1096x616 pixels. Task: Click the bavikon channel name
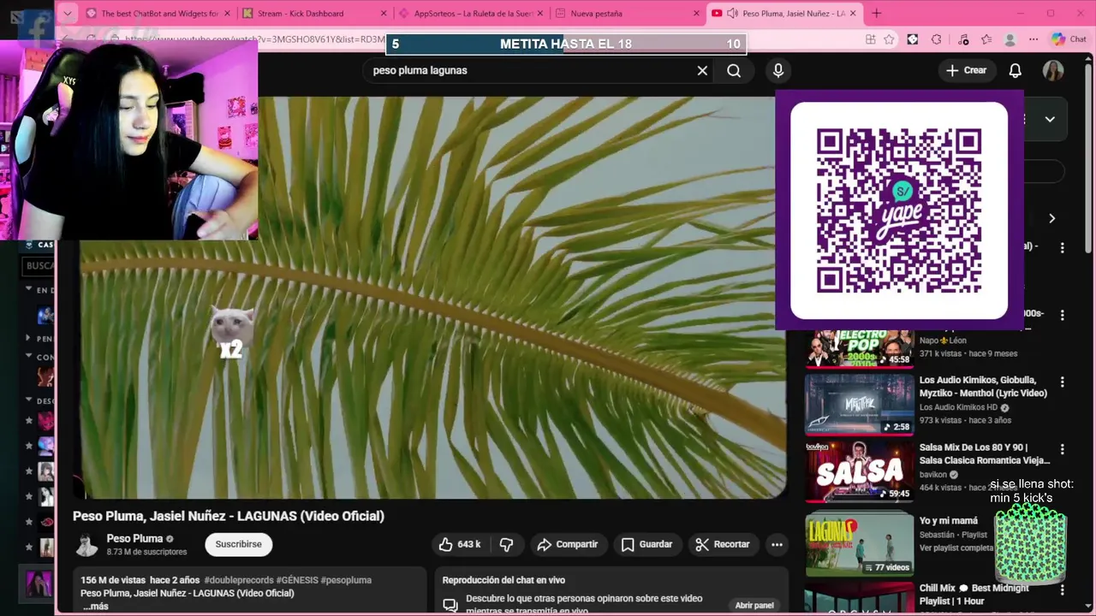click(x=933, y=475)
